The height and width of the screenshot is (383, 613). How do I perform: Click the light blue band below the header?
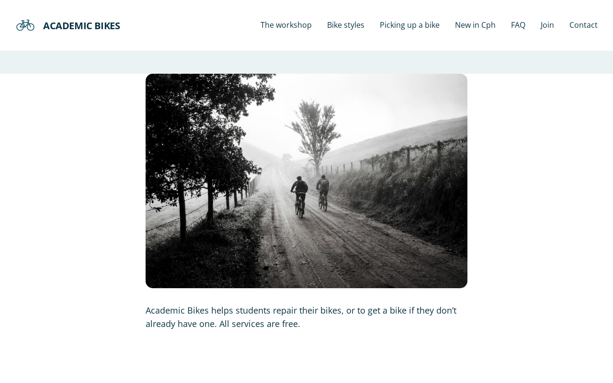(x=306, y=62)
